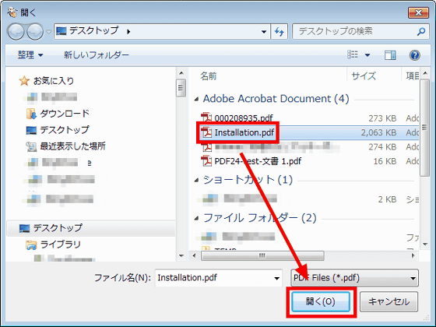This screenshot has height=327, width=436.
Task: Click the horizontal scroll right arrow
Action: [x=413, y=255]
